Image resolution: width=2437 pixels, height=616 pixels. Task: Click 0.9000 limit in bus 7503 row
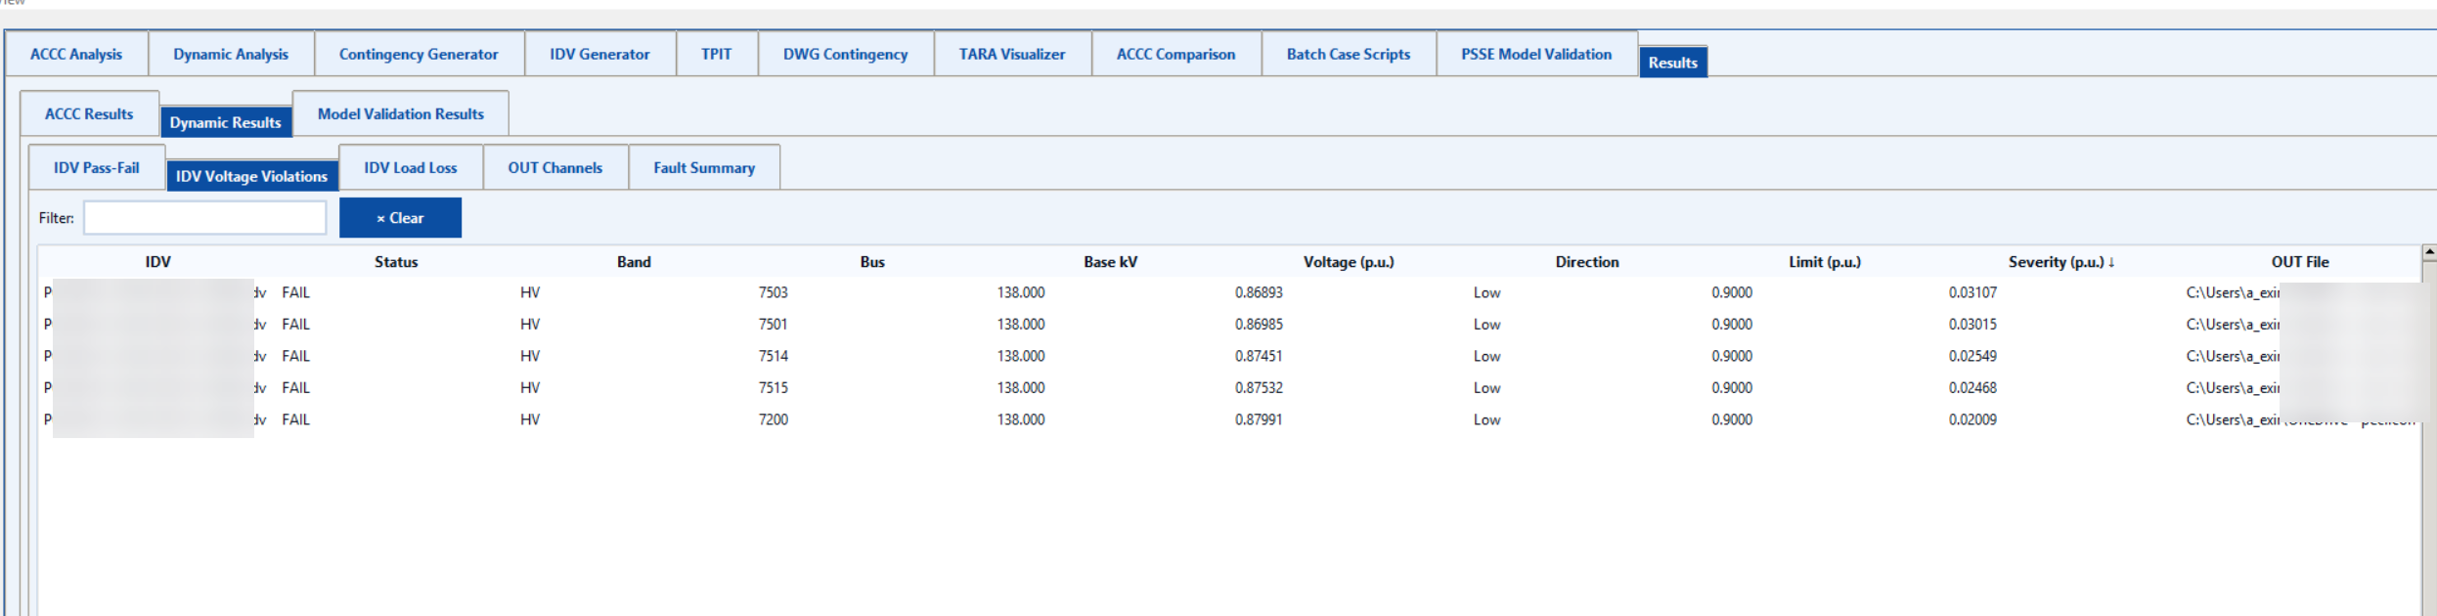point(1732,292)
